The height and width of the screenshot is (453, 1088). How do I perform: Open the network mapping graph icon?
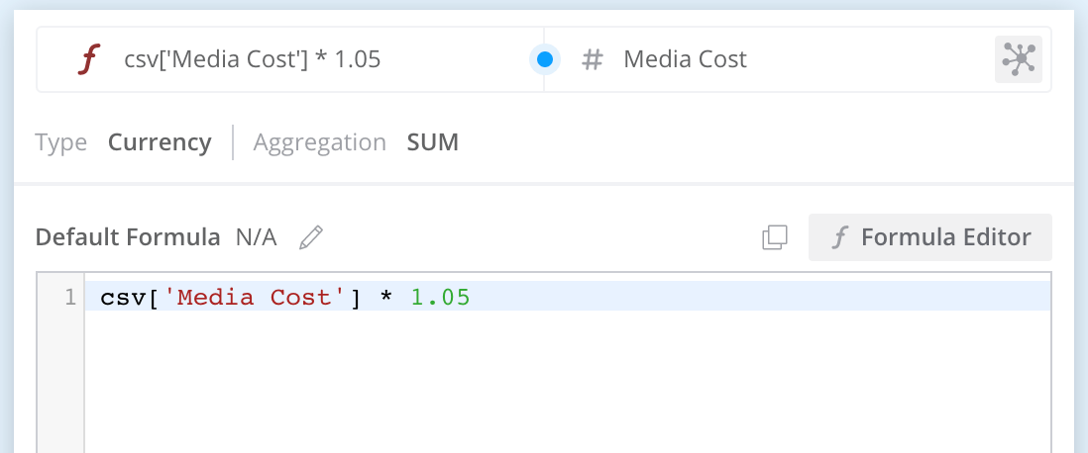[x=1019, y=59]
